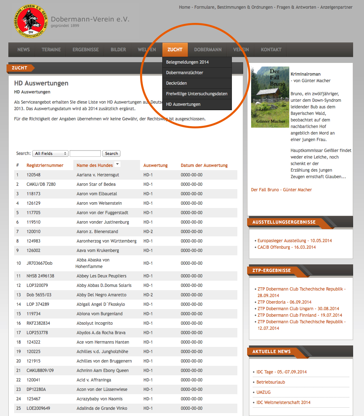
Task: Open the Der Fall Bruno book cover
Action: [270, 97]
